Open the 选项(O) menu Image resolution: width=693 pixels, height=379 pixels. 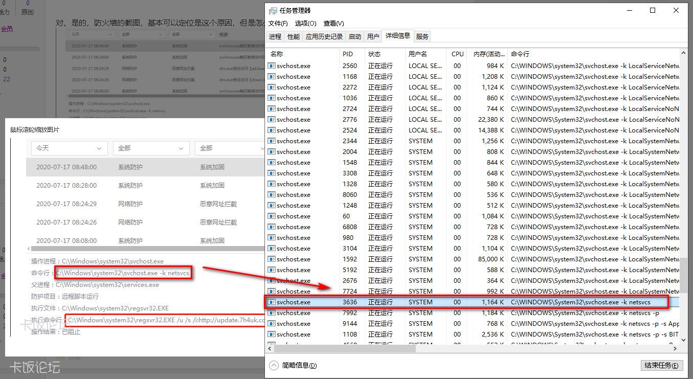pyautogui.click(x=306, y=24)
